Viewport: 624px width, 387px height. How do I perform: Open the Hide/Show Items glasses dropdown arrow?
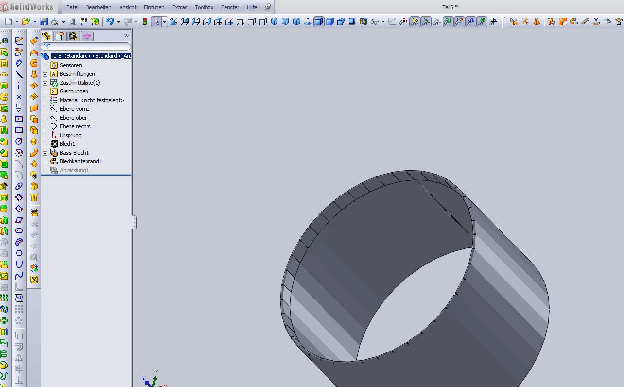tap(383, 22)
